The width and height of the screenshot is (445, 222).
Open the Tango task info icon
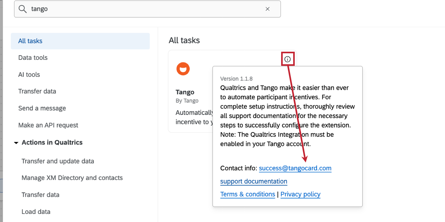[x=287, y=59]
